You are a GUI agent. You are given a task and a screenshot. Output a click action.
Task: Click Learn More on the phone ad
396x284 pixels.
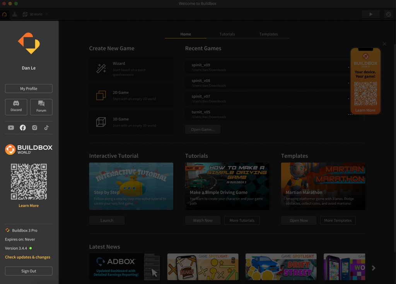pos(365,110)
